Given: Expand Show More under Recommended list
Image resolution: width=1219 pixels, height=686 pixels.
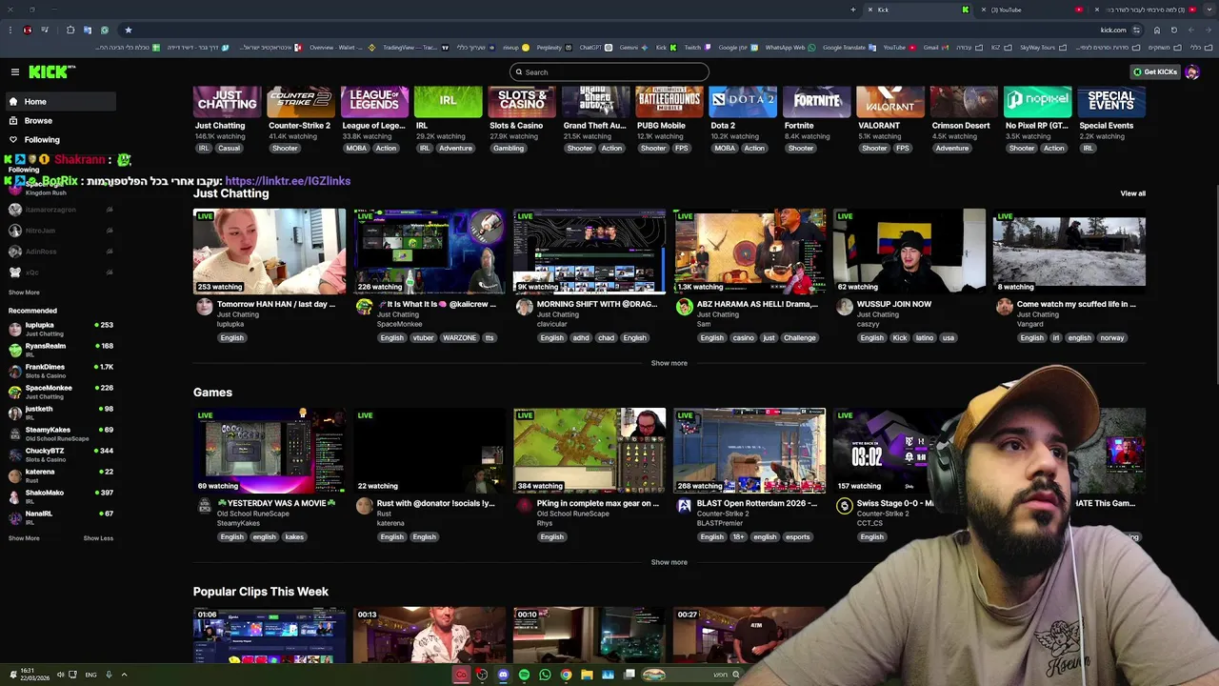Looking at the screenshot, I should point(24,538).
